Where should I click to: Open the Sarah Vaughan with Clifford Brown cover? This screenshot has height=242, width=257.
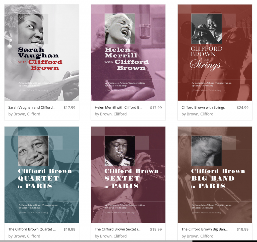pyautogui.click(x=42, y=53)
